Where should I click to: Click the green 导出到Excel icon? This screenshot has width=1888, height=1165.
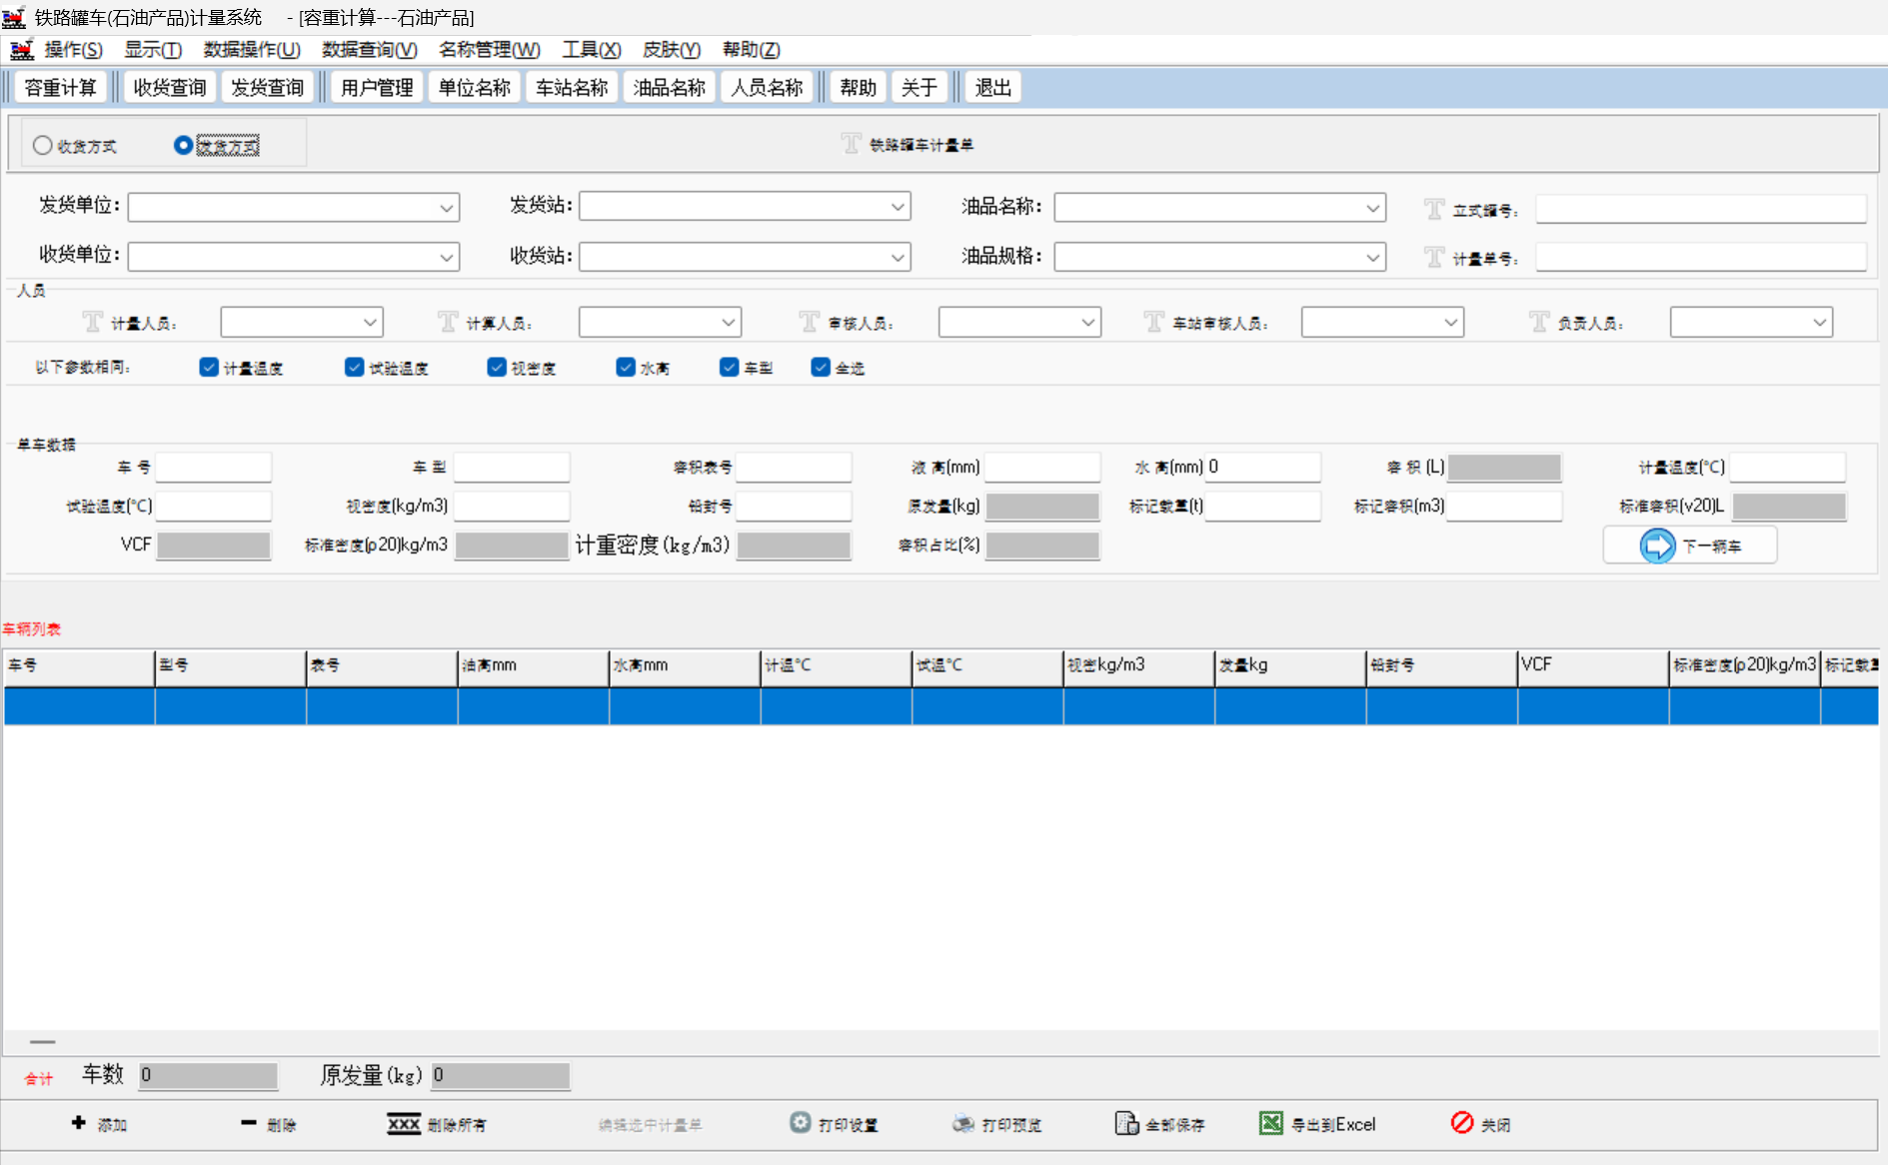tap(1270, 1124)
